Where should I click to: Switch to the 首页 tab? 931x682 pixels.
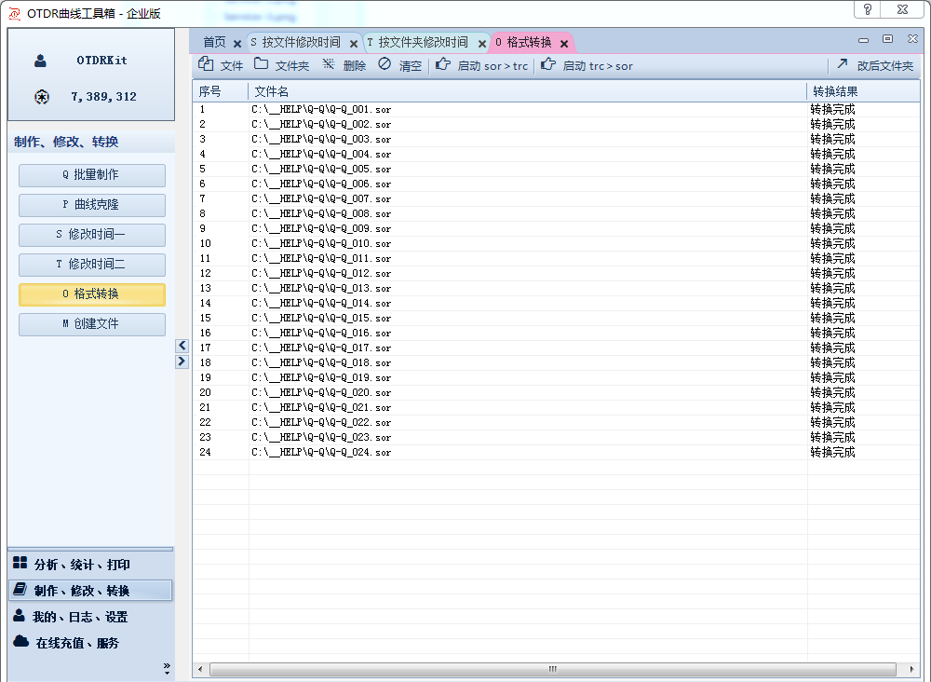coord(214,42)
